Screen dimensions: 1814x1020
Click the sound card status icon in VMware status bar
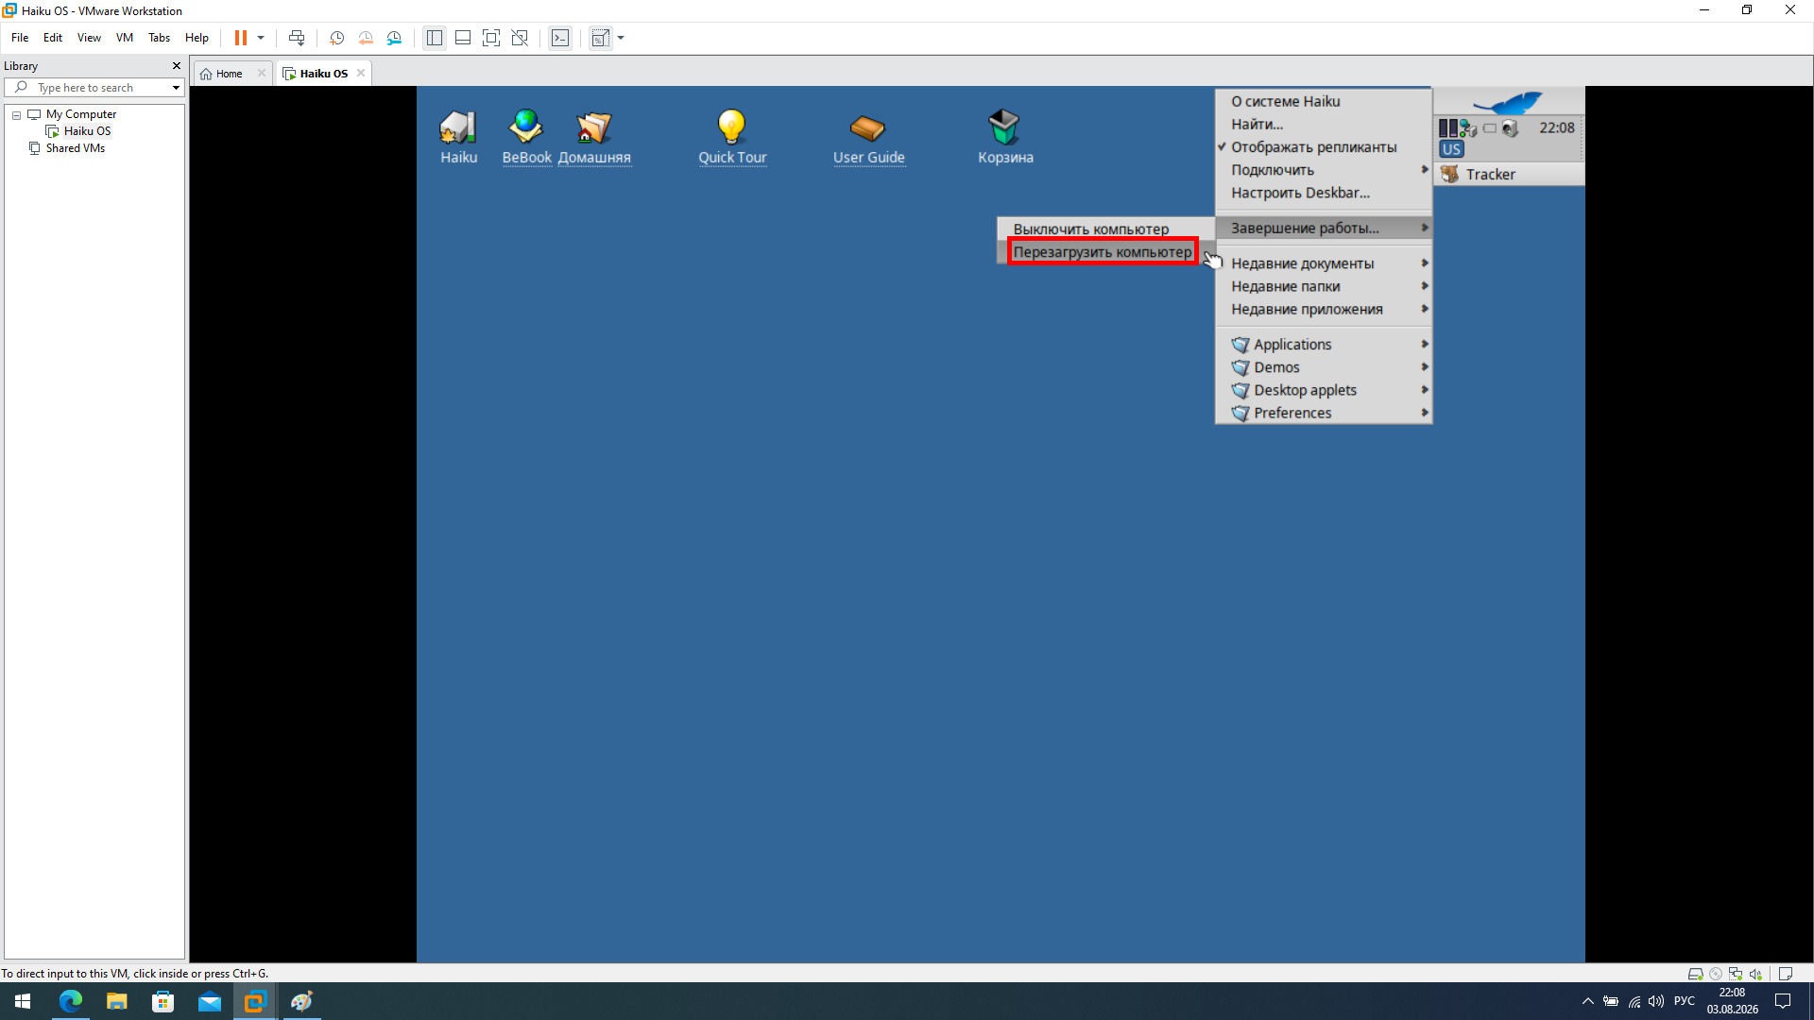(x=1755, y=974)
